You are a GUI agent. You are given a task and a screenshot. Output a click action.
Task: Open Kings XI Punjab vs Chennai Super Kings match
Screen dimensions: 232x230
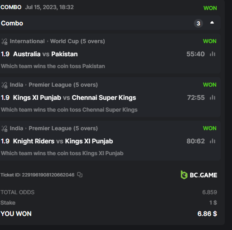[74, 98]
